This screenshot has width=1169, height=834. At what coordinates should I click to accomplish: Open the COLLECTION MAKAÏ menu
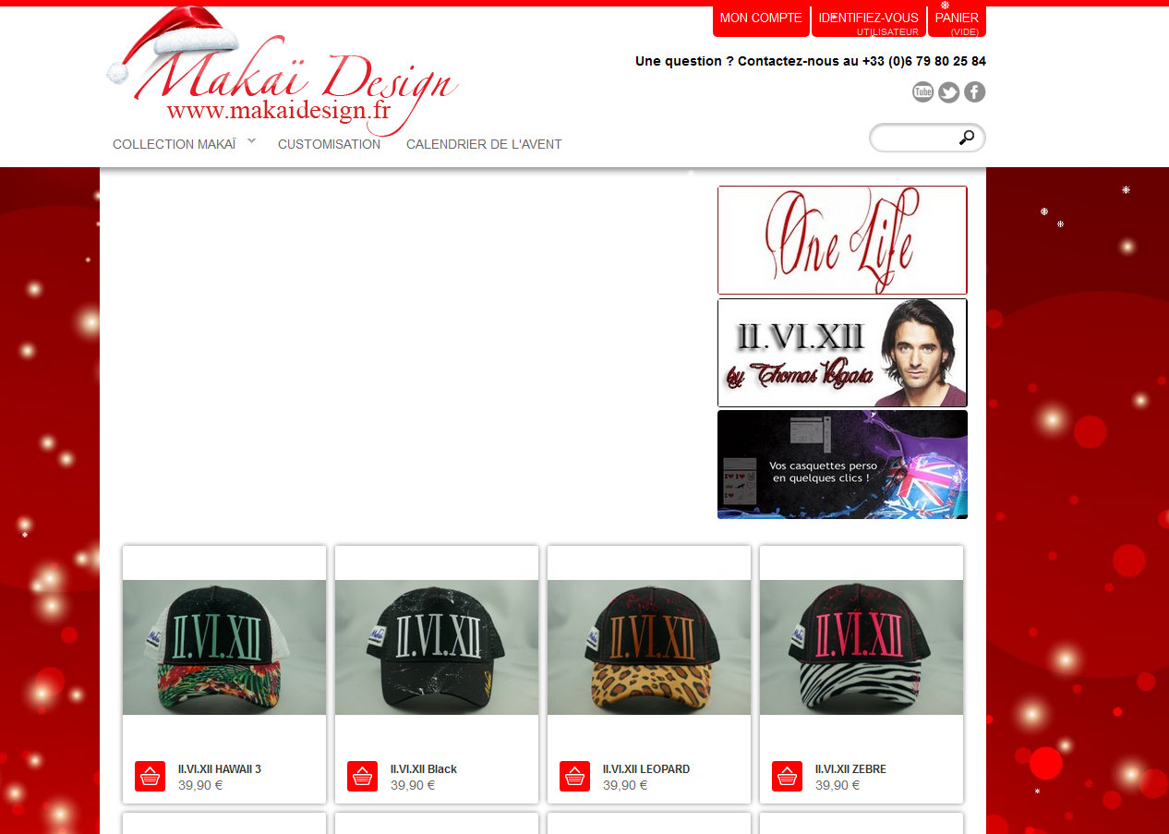174,144
